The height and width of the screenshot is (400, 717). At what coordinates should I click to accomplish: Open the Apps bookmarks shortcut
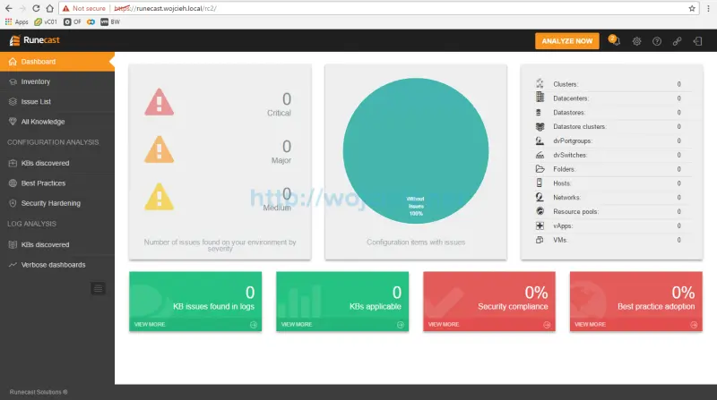(16, 21)
